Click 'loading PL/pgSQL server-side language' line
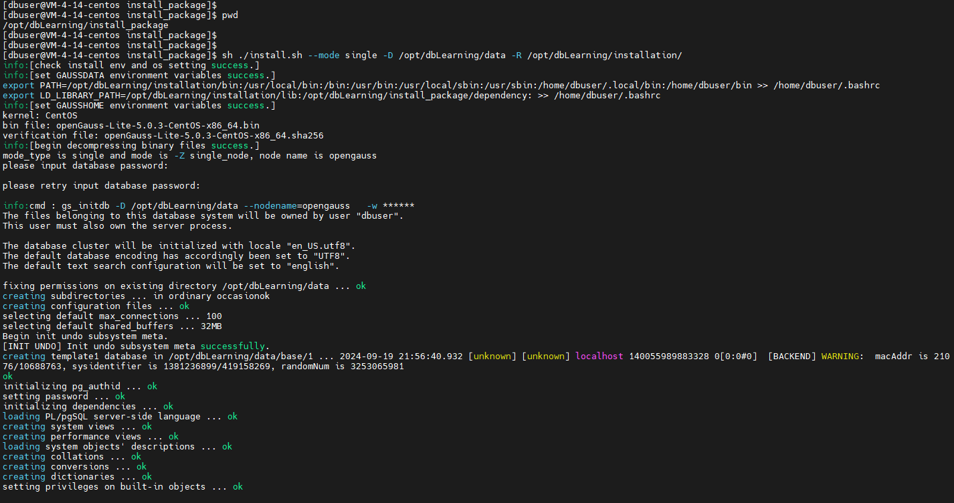This screenshot has height=503, width=954. [x=120, y=416]
